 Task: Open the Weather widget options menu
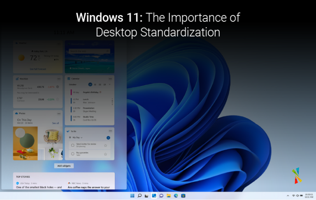click(x=59, y=43)
